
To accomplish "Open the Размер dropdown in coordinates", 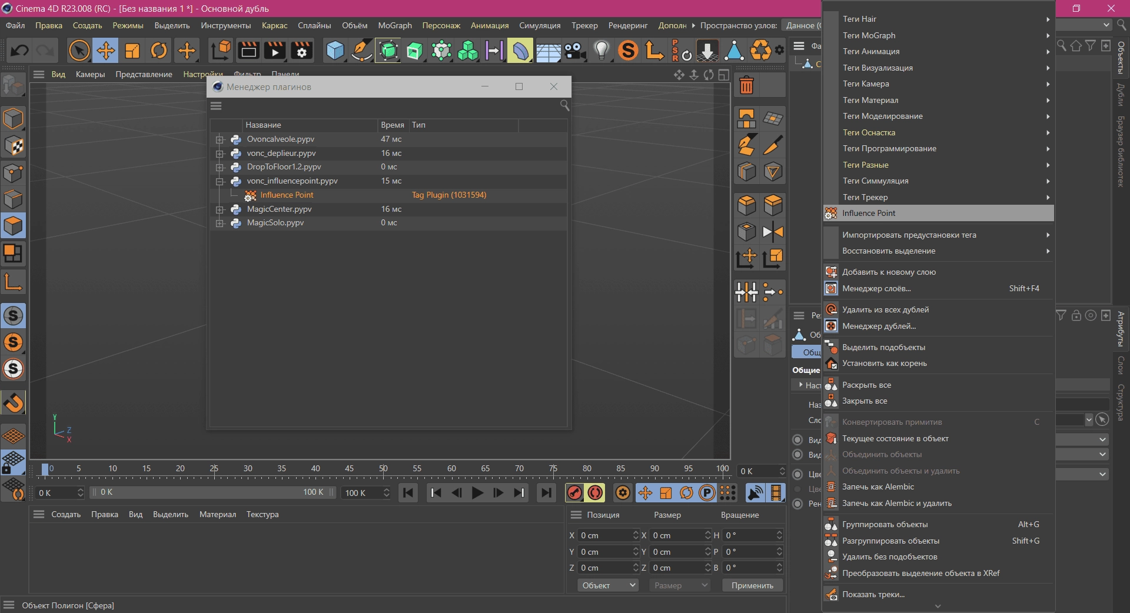I will click(x=680, y=585).
